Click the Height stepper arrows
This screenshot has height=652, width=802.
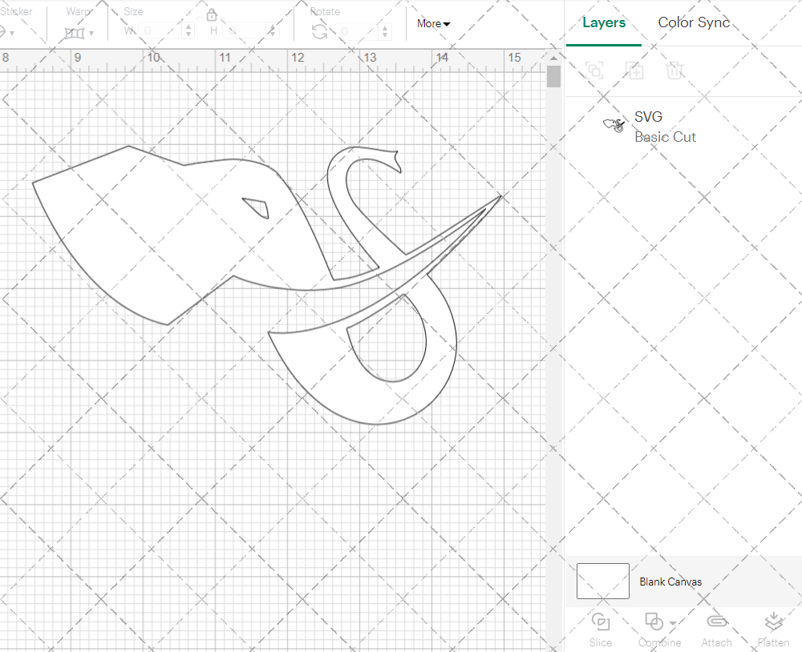273,31
